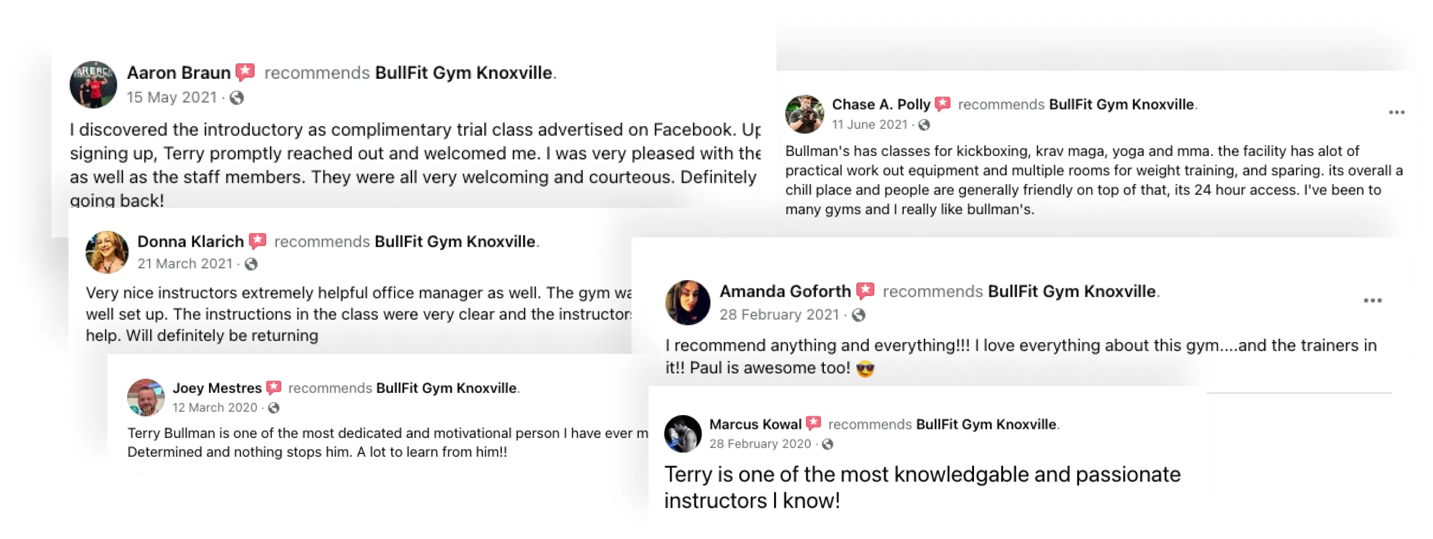Image resolution: width=1433 pixels, height=539 pixels.
Task: Open Donna Klarich's profile photo
Action: (107, 252)
